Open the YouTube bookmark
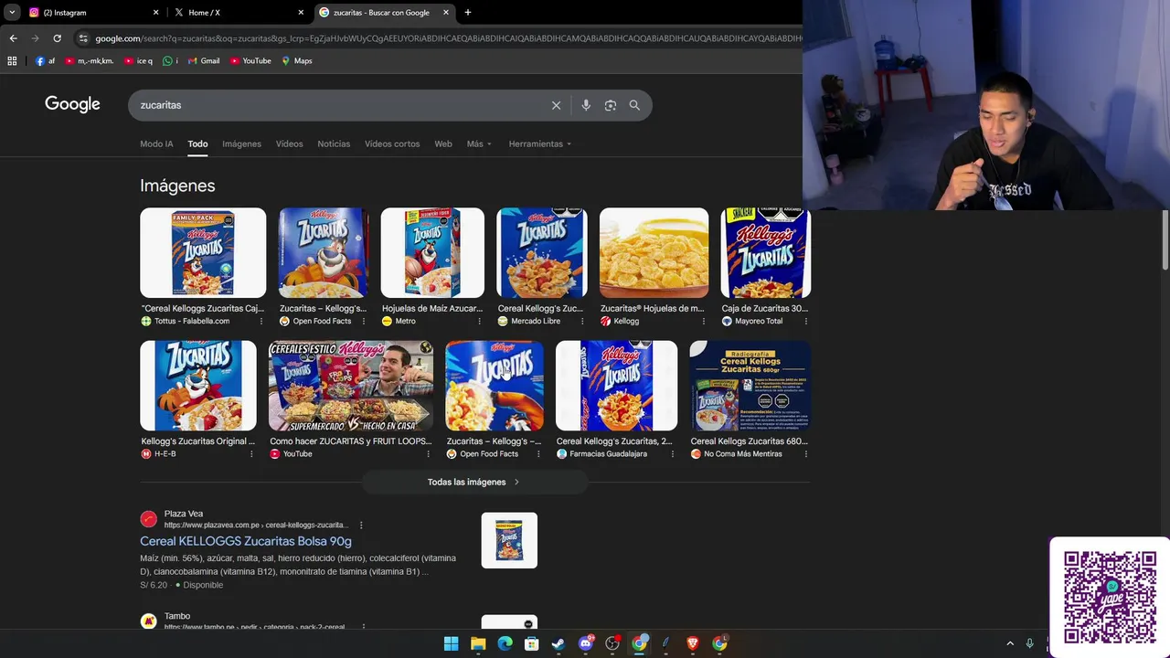Image resolution: width=1170 pixels, height=658 pixels. coord(250,61)
